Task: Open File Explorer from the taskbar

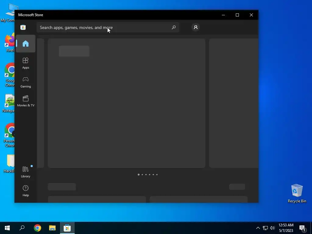Action: 52,228
